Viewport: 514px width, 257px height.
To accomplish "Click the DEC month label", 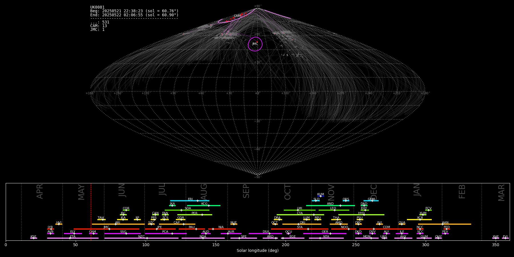I will [374, 192].
